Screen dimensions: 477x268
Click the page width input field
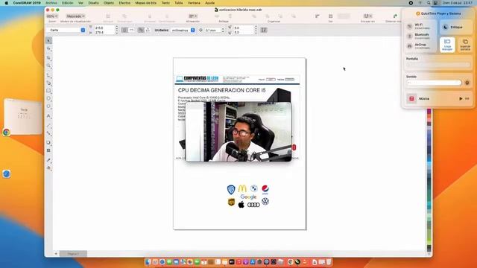click(104, 28)
